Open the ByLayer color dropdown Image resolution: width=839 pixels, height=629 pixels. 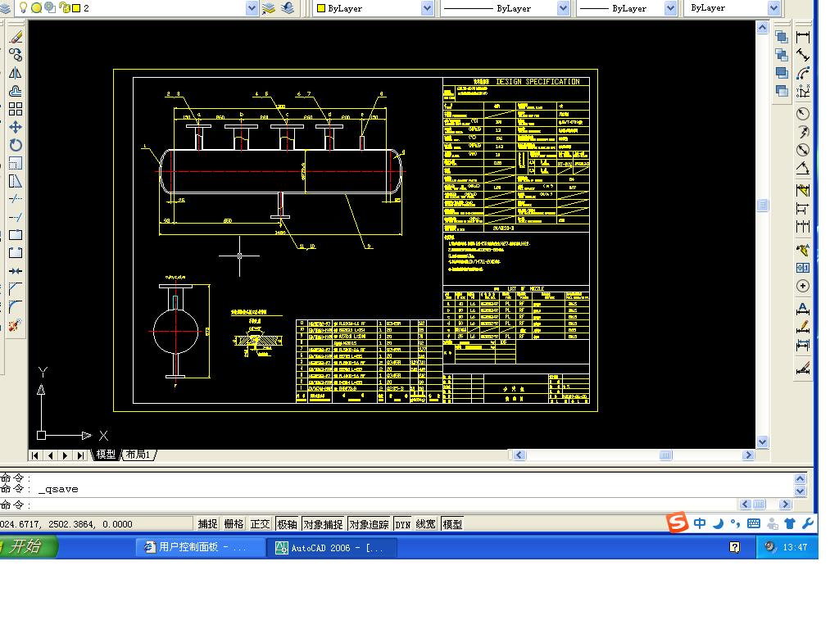point(427,8)
